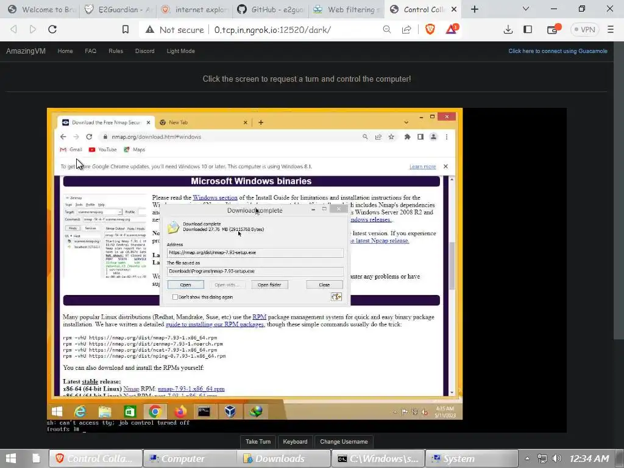
Task: Click the profile avatar icon in inner Chrome
Action: 433,137
